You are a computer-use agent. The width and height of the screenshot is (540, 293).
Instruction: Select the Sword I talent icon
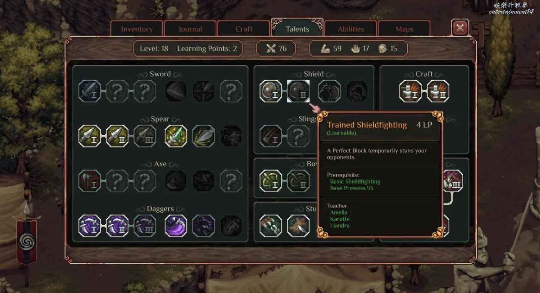tap(89, 91)
